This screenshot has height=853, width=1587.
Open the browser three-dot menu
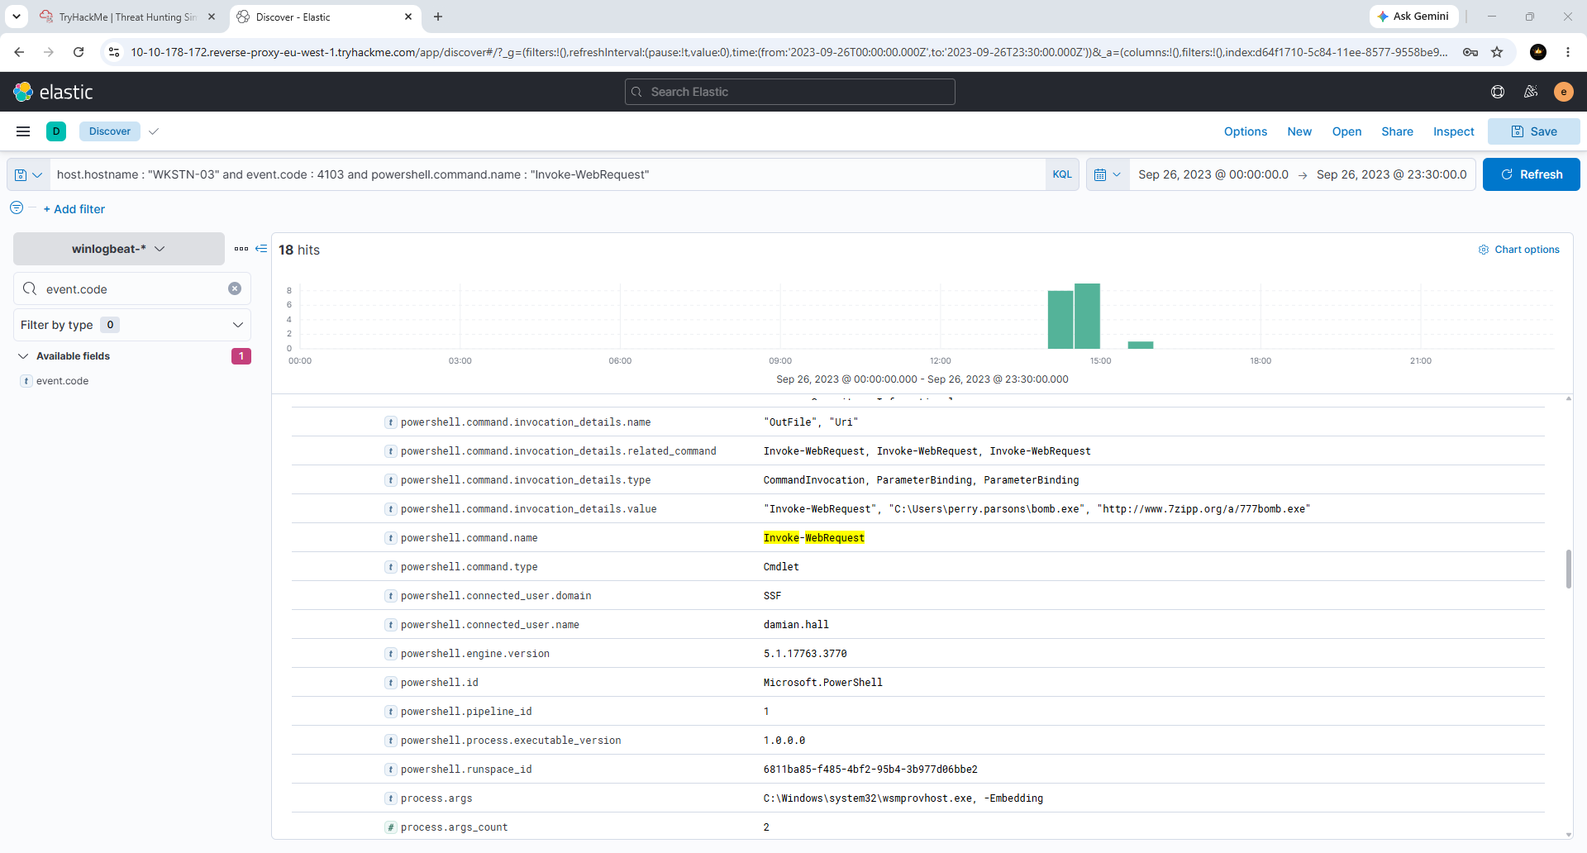[x=1568, y=52]
